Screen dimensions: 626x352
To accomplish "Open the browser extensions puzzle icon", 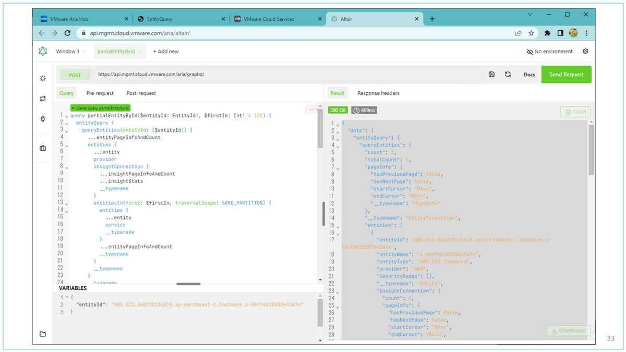I will click(x=547, y=33).
